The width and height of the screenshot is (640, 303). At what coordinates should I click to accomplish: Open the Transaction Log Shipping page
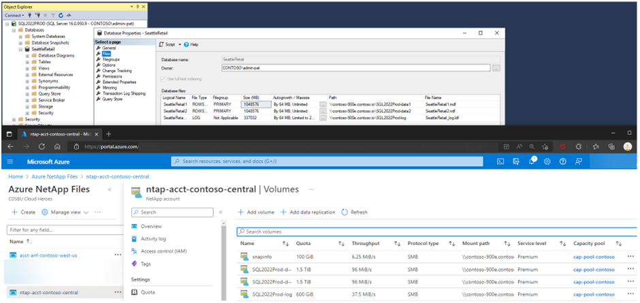pos(124,93)
